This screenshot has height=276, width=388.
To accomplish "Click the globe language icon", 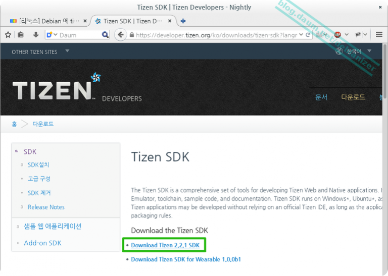I will point(339,51).
